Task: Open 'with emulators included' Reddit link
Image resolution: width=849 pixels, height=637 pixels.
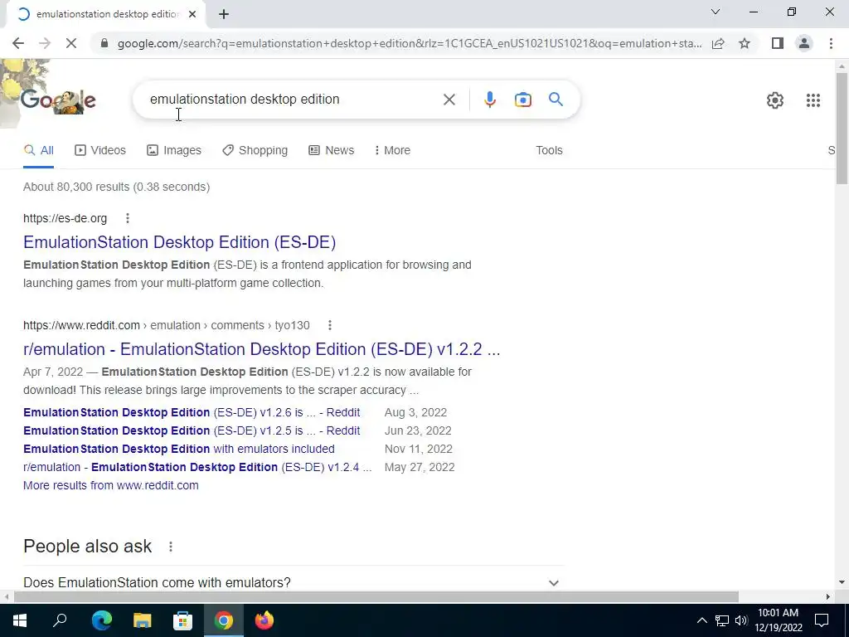Action: click(x=179, y=449)
